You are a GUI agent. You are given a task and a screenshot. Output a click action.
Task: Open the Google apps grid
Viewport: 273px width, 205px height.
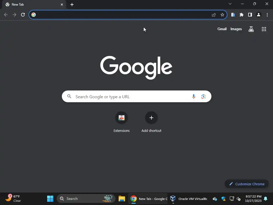pos(264,29)
